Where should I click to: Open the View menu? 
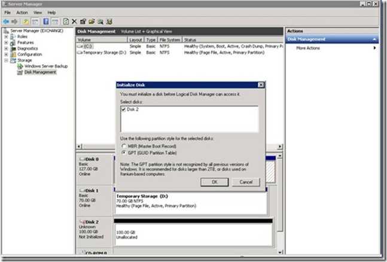coord(38,13)
